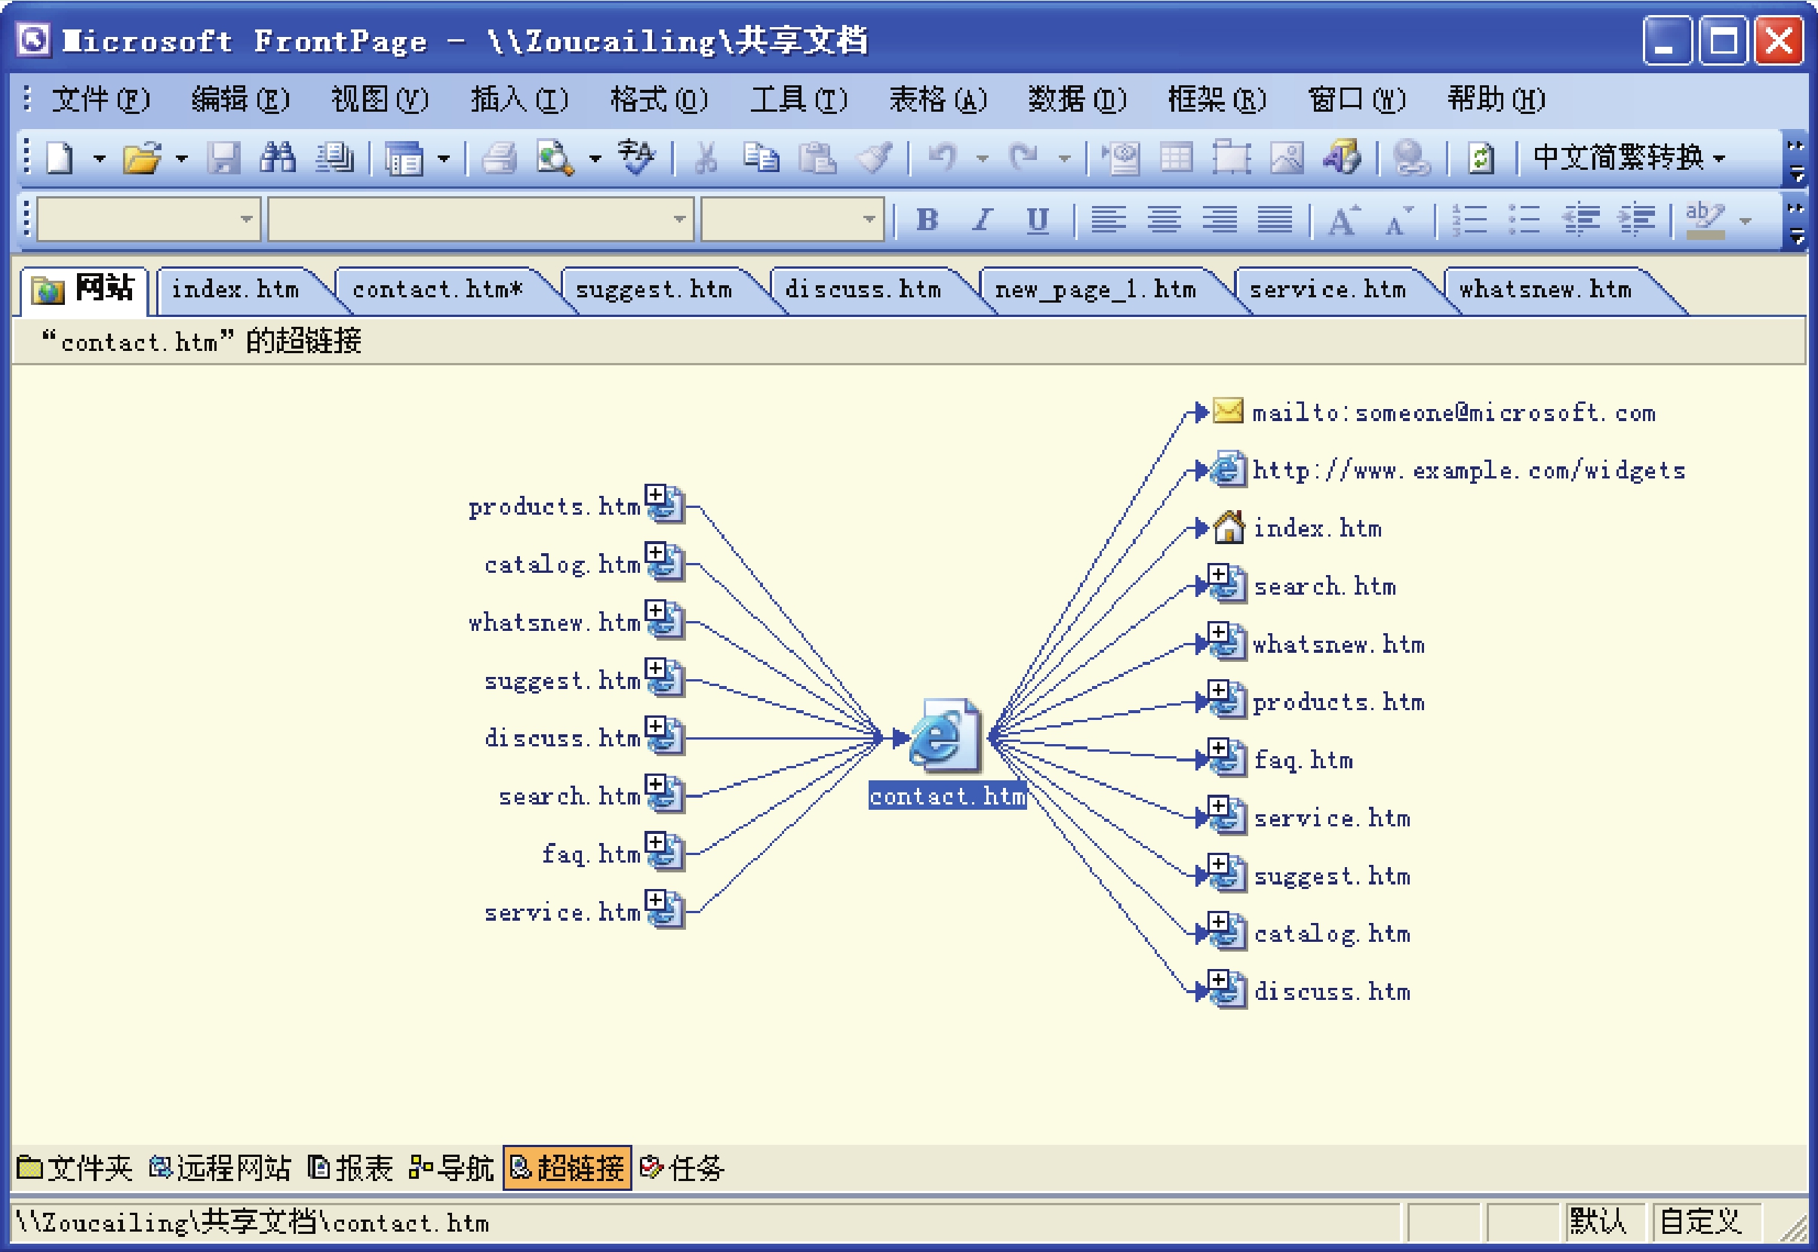Click the Refresh page icon
Screen dimensions: 1818x1252
(x=1481, y=158)
